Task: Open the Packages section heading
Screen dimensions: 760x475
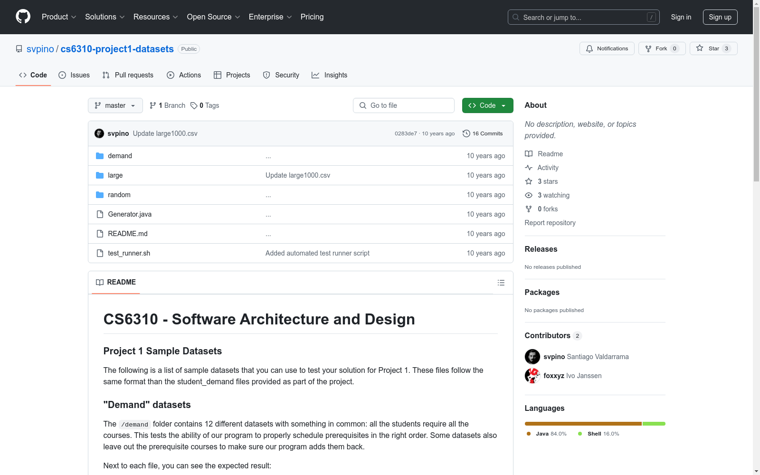Action: 542,292
